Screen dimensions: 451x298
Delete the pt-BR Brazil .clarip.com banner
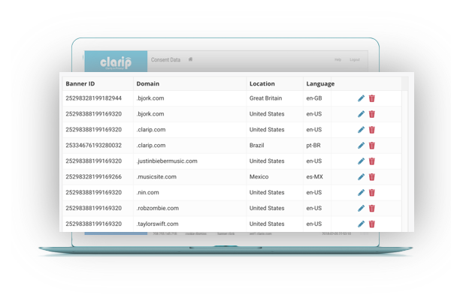[372, 146]
